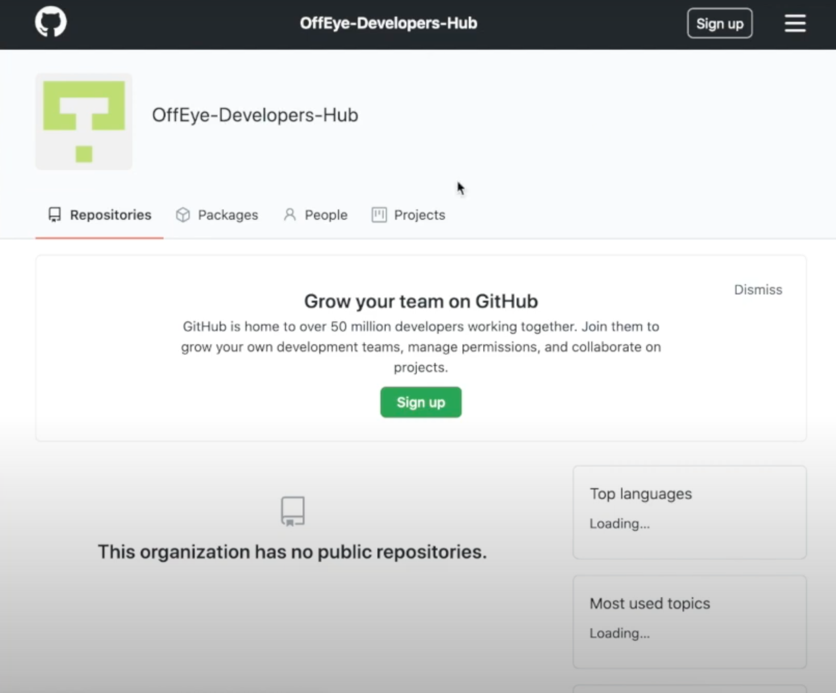Click the 'Top languages' heading

[641, 494]
